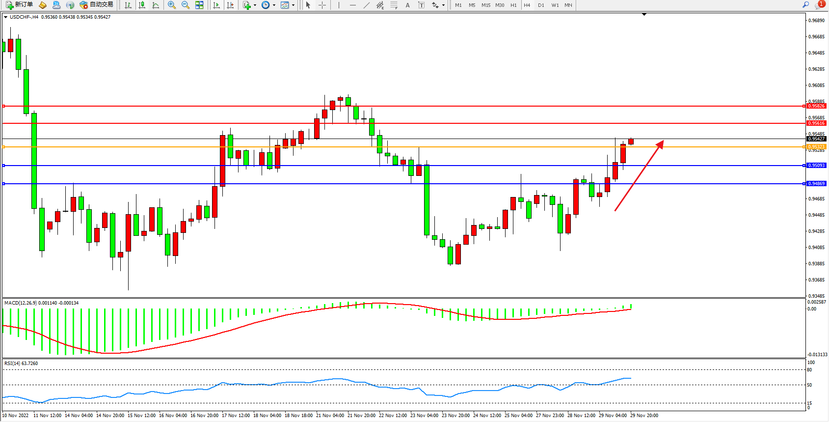The image size is (829, 422).
Task: Select the Crosshair cursor tool
Action: pyautogui.click(x=322, y=5)
